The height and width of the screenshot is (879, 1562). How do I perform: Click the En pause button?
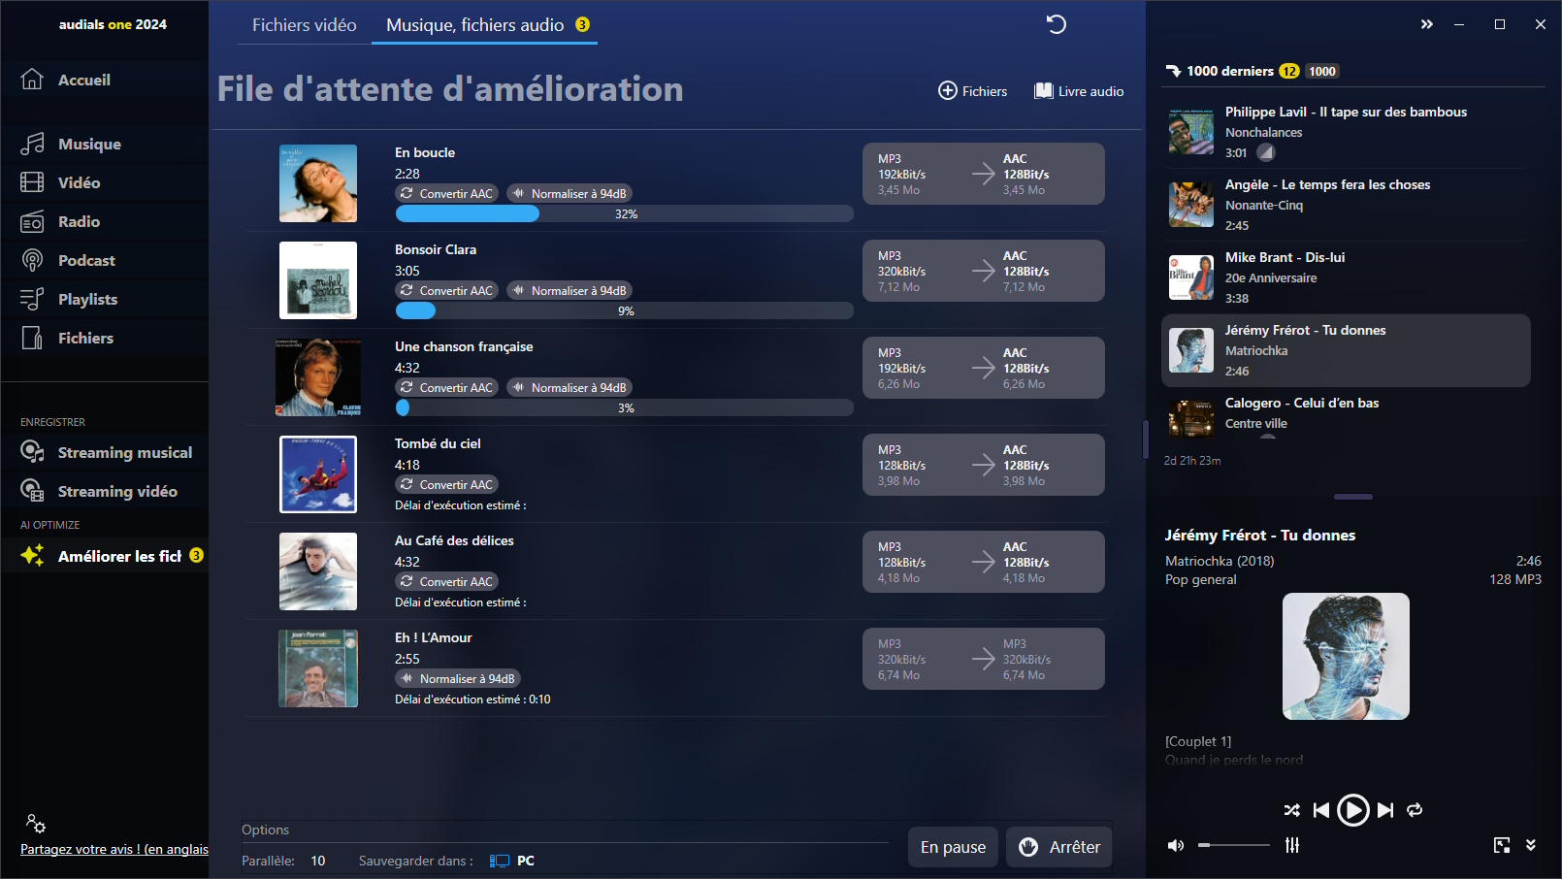point(953,847)
